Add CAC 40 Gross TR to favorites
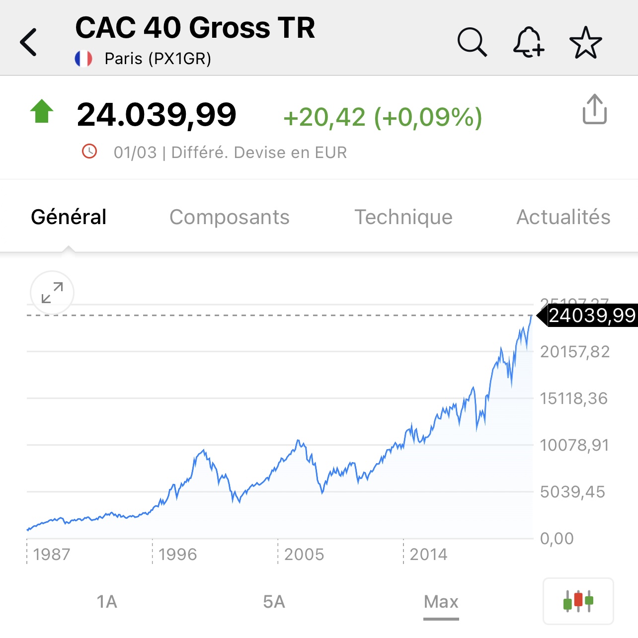Image resolution: width=638 pixels, height=638 pixels. tap(586, 42)
